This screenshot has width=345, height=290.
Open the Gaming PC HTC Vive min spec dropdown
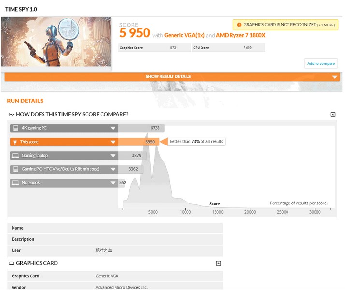(x=113, y=169)
